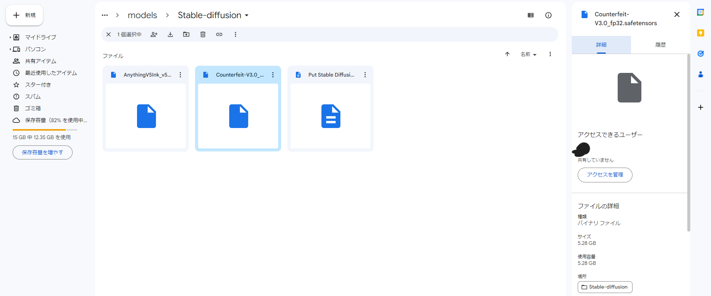Image resolution: width=711 pixels, height=296 pixels.
Task: Delete the selected file to trash
Action: click(203, 34)
